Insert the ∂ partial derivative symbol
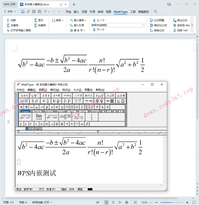This screenshot has height=205, width=199. pyautogui.click(x=47, y=107)
